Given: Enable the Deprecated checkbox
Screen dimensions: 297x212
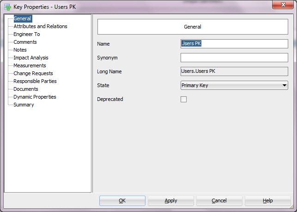Looking at the screenshot, I should click(183, 99).
